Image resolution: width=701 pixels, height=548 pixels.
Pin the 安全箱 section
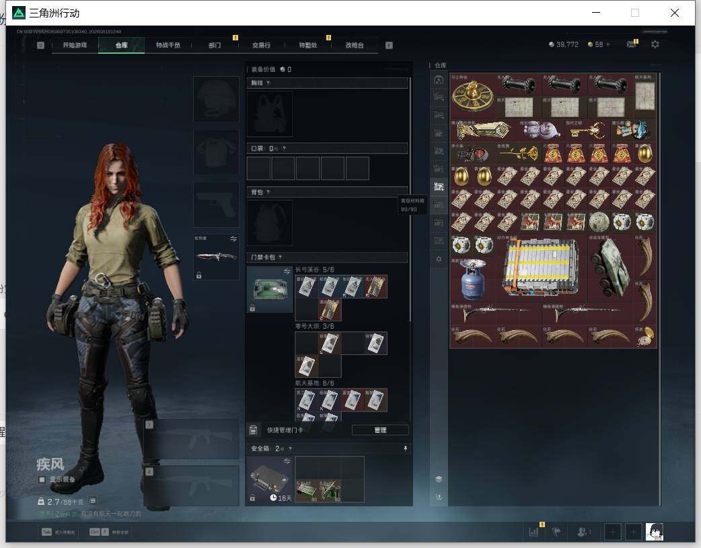click(x=405, y=448)
